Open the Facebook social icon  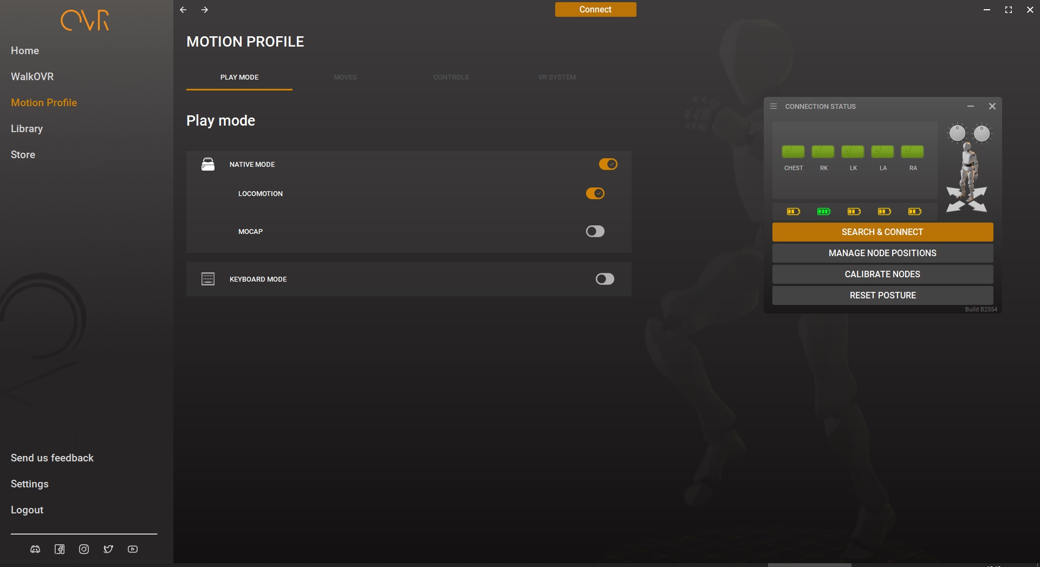(60, 549)
